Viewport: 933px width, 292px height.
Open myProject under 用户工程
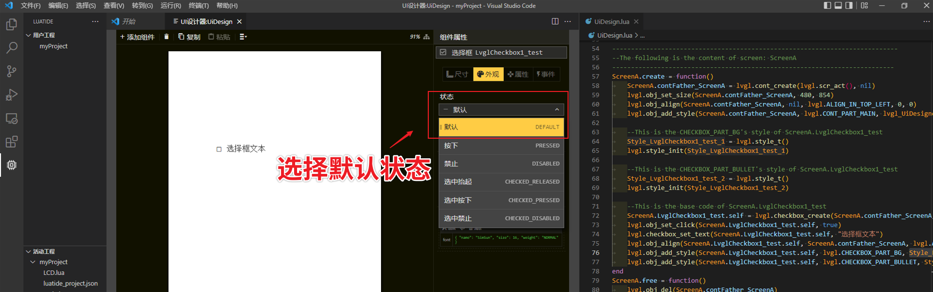(x=53, y=46)
